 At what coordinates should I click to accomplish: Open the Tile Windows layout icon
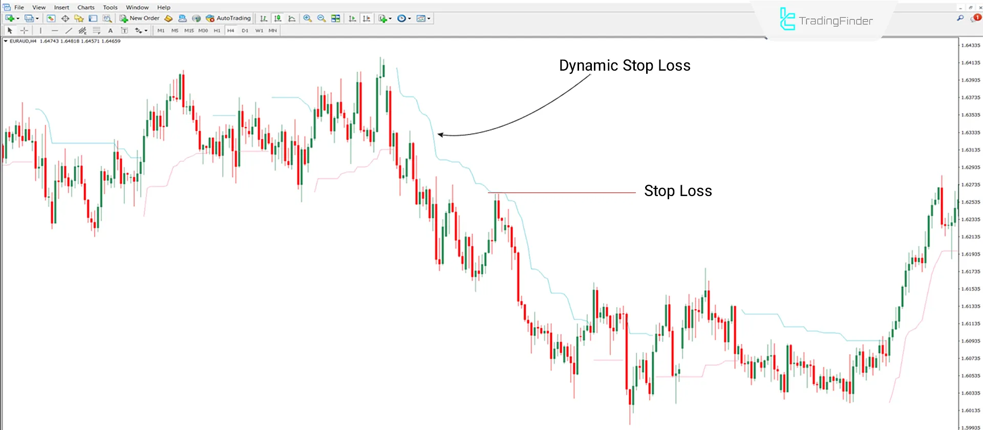pyautogui.click(x=336, y=18)
